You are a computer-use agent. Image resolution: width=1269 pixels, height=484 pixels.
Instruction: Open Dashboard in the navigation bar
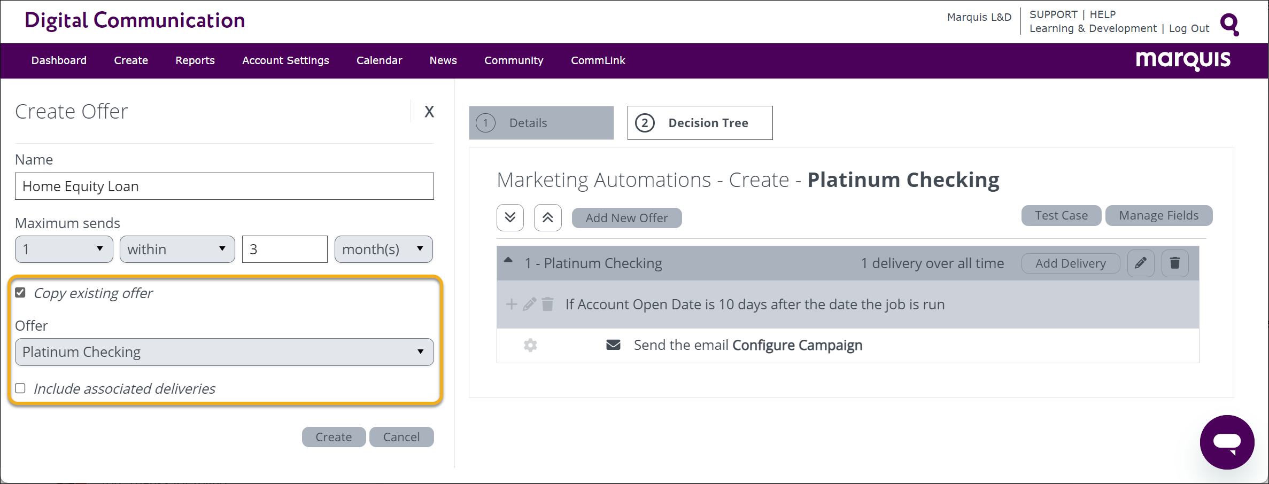coord(59,60)
